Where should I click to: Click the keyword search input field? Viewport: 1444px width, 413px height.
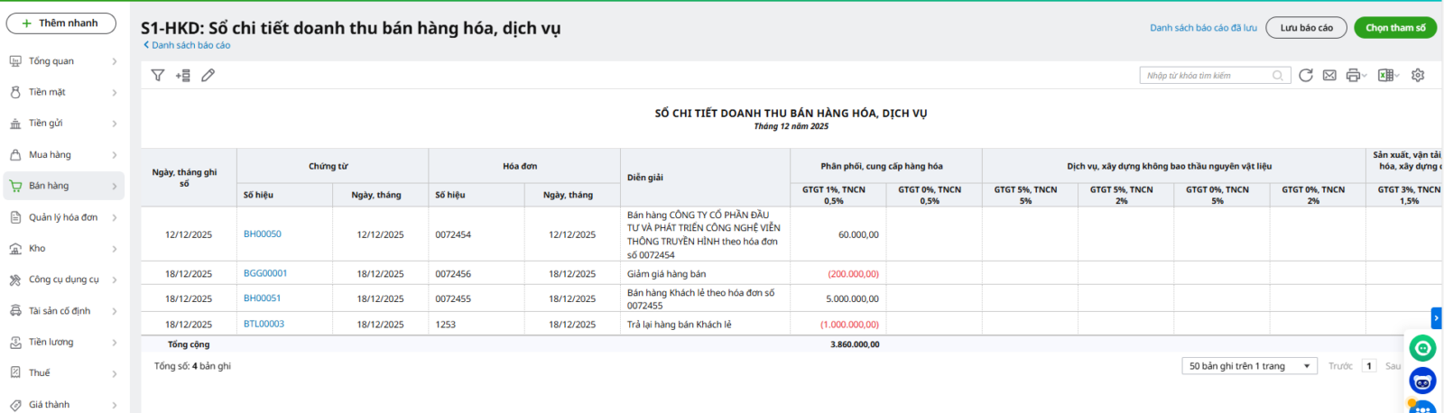pyautogui.click(x=1205, y=76)
